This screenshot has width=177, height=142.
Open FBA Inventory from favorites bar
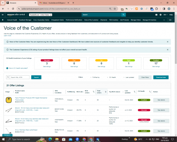(114, 20)
